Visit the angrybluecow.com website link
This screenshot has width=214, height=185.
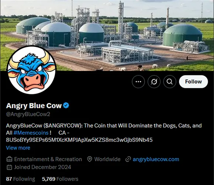[x=156, y=159]
